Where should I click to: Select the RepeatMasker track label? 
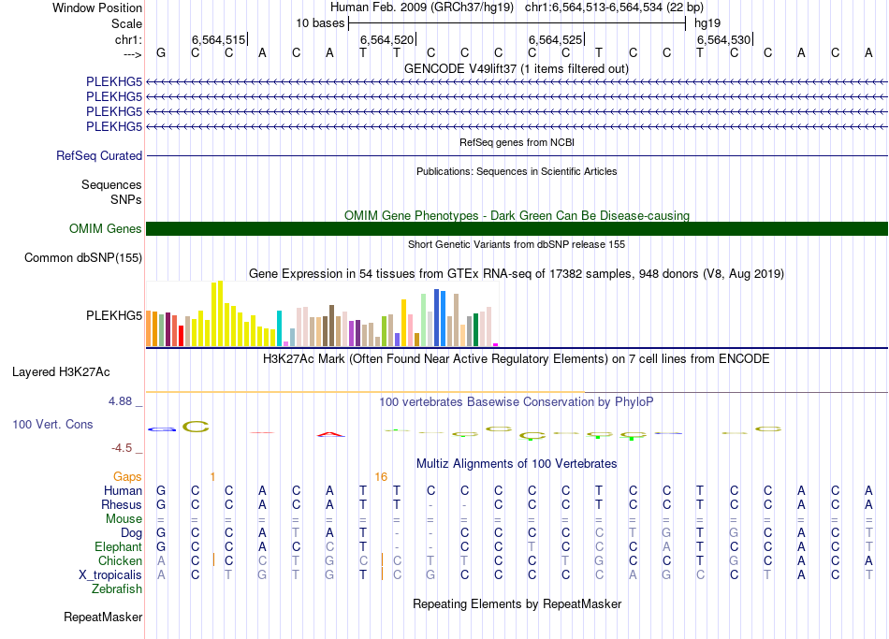[103, 617]
